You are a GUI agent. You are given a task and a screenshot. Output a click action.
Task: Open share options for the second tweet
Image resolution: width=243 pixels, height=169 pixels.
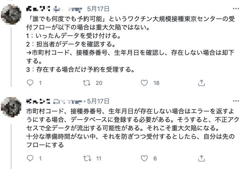click(x=201, y=158)
